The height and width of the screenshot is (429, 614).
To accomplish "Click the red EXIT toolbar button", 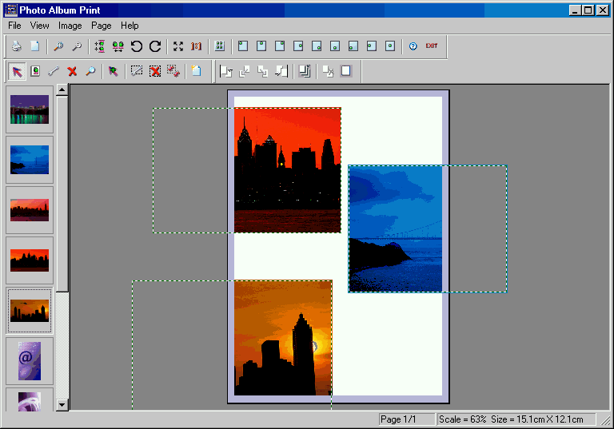I will (x=432, y=46).
